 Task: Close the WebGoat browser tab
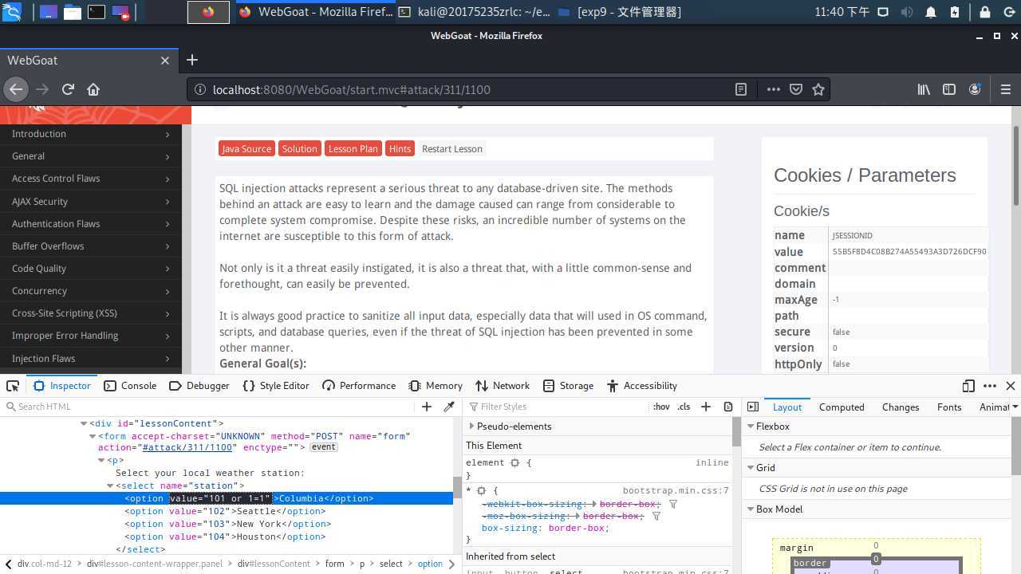pyautogui.click(x=165, y=61)
